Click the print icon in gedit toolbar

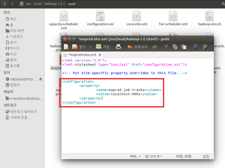click(x=118, y=47)
